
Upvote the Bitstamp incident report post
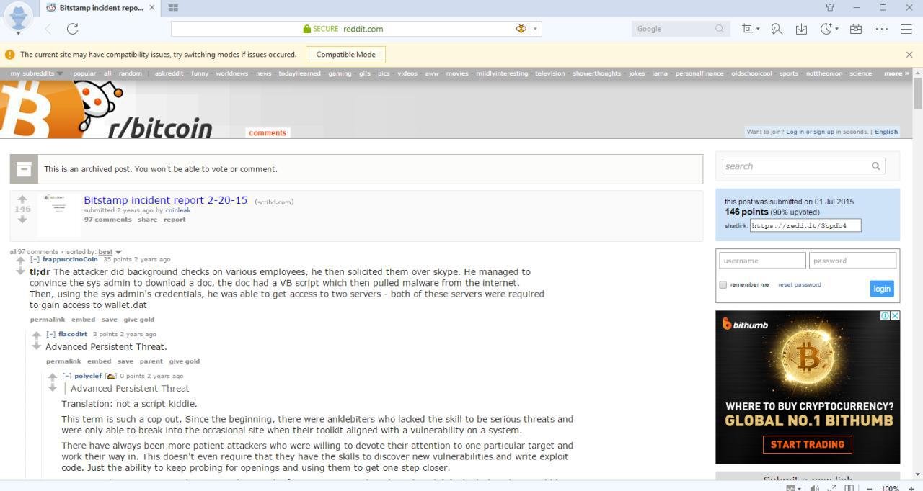pyautogui.click(x=22, y=199)
